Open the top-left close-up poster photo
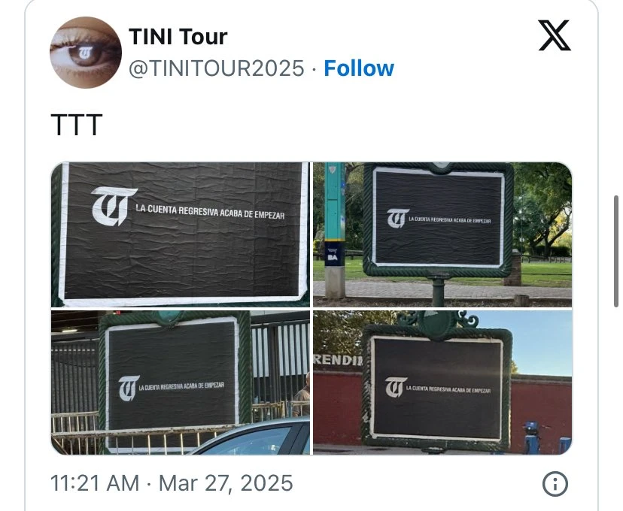This screenshot has width=623, height=511. 181,234
